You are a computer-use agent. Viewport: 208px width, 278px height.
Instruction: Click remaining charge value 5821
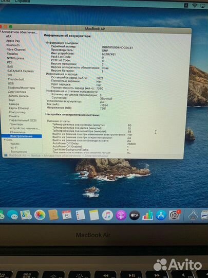pos(100,78)
